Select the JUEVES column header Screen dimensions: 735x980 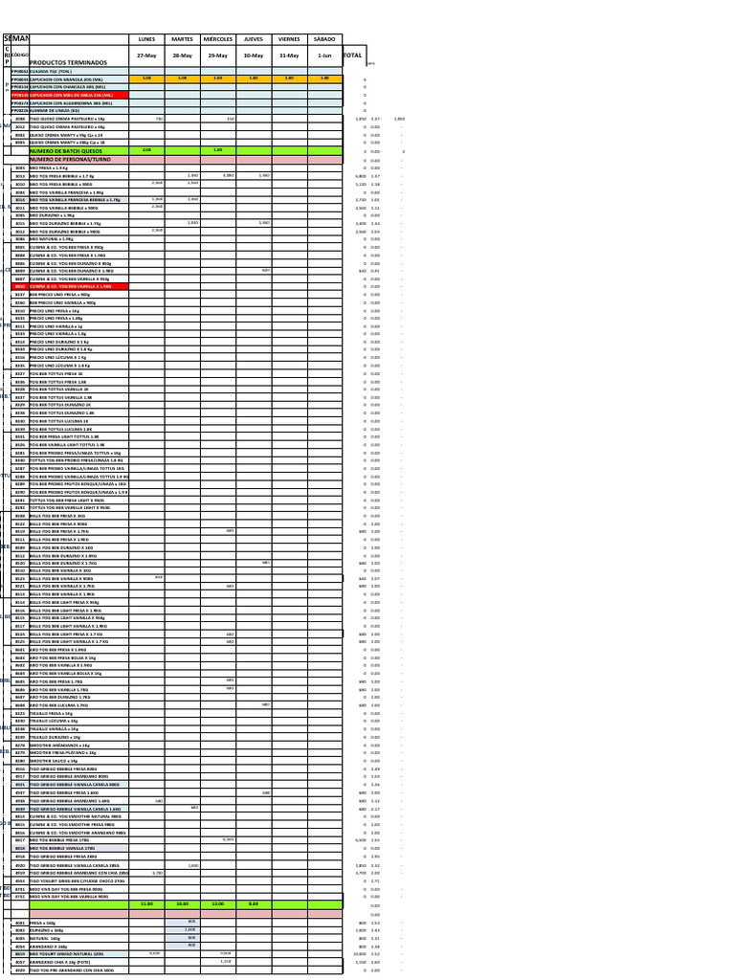pyautogui.click(x=254, y=39)
